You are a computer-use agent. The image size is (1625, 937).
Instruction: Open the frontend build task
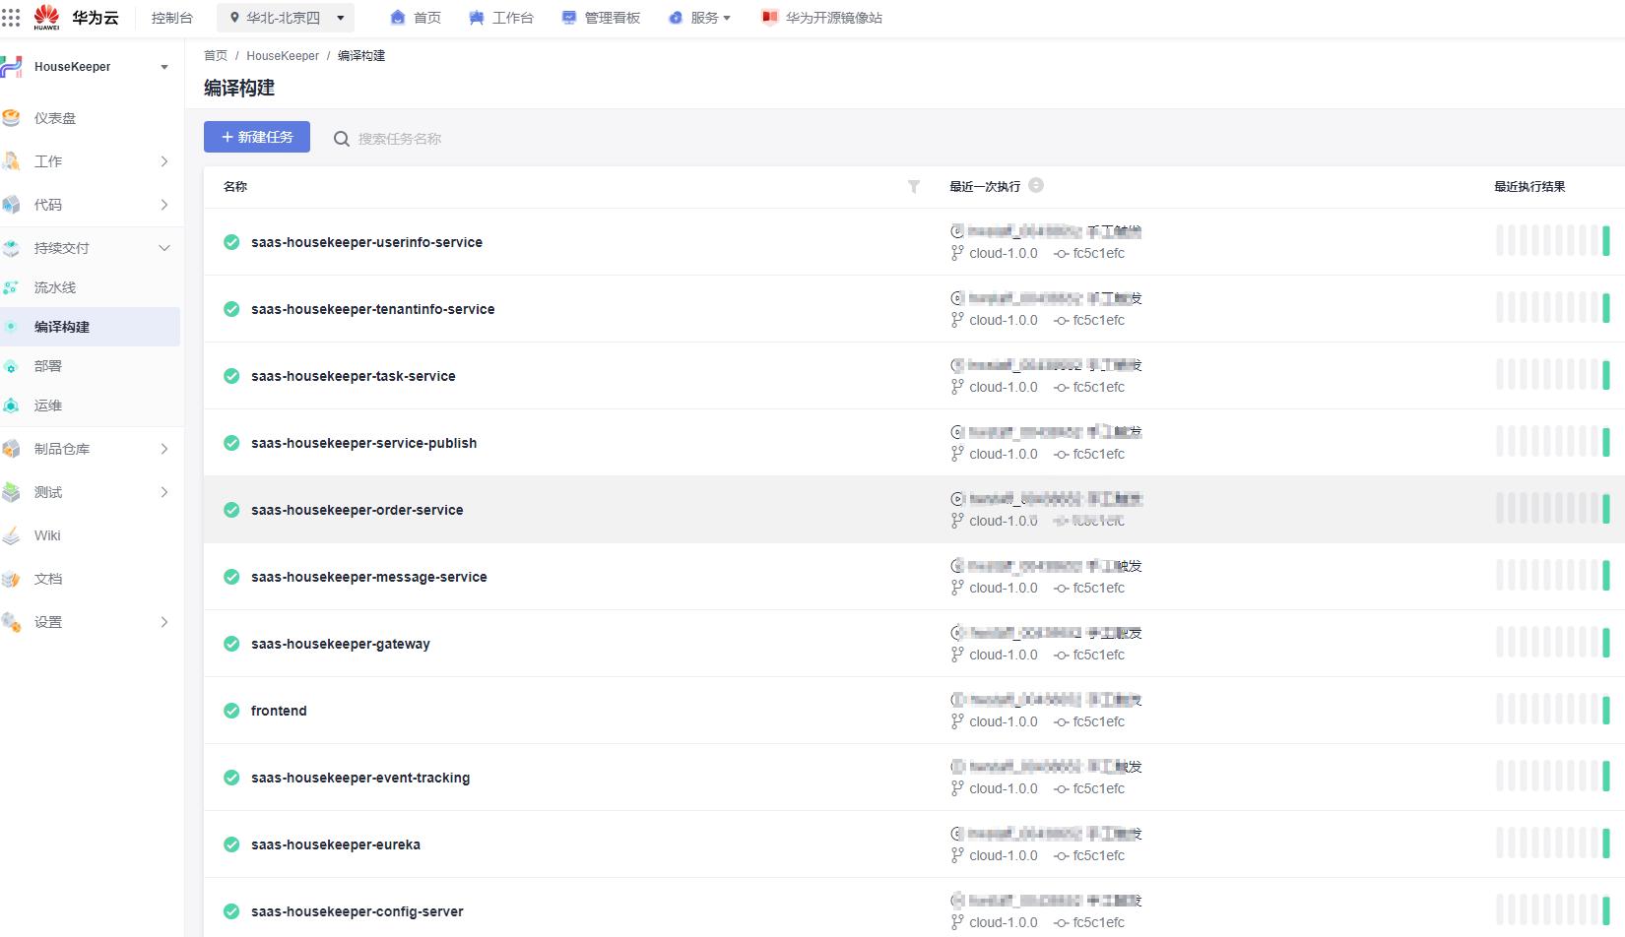279,711
